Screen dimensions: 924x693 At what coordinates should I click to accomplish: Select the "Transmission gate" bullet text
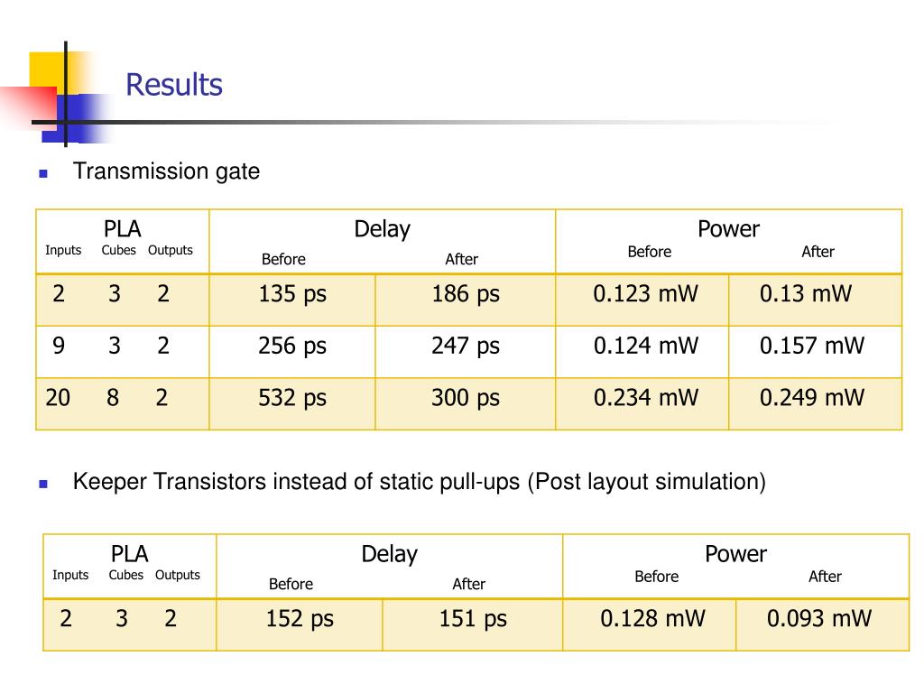pos(166,171)
